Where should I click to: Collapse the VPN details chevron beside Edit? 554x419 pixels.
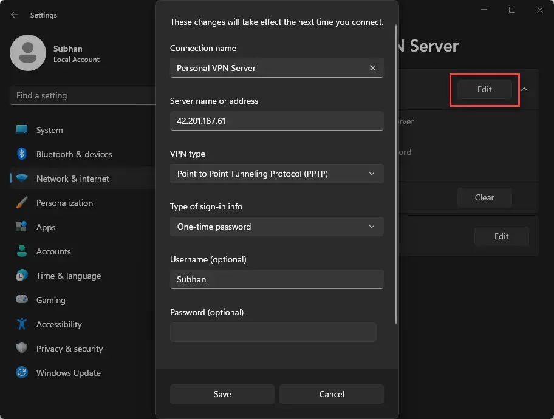[525, 89]
